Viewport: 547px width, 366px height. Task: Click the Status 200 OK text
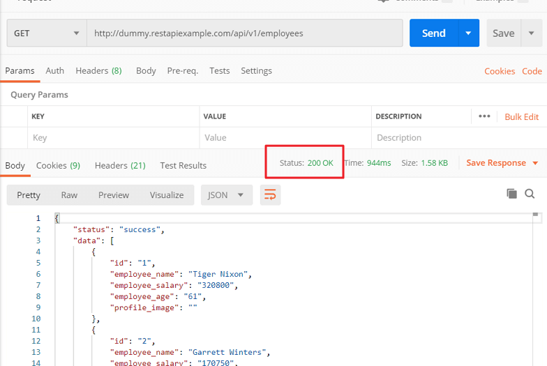coord(306,163)
